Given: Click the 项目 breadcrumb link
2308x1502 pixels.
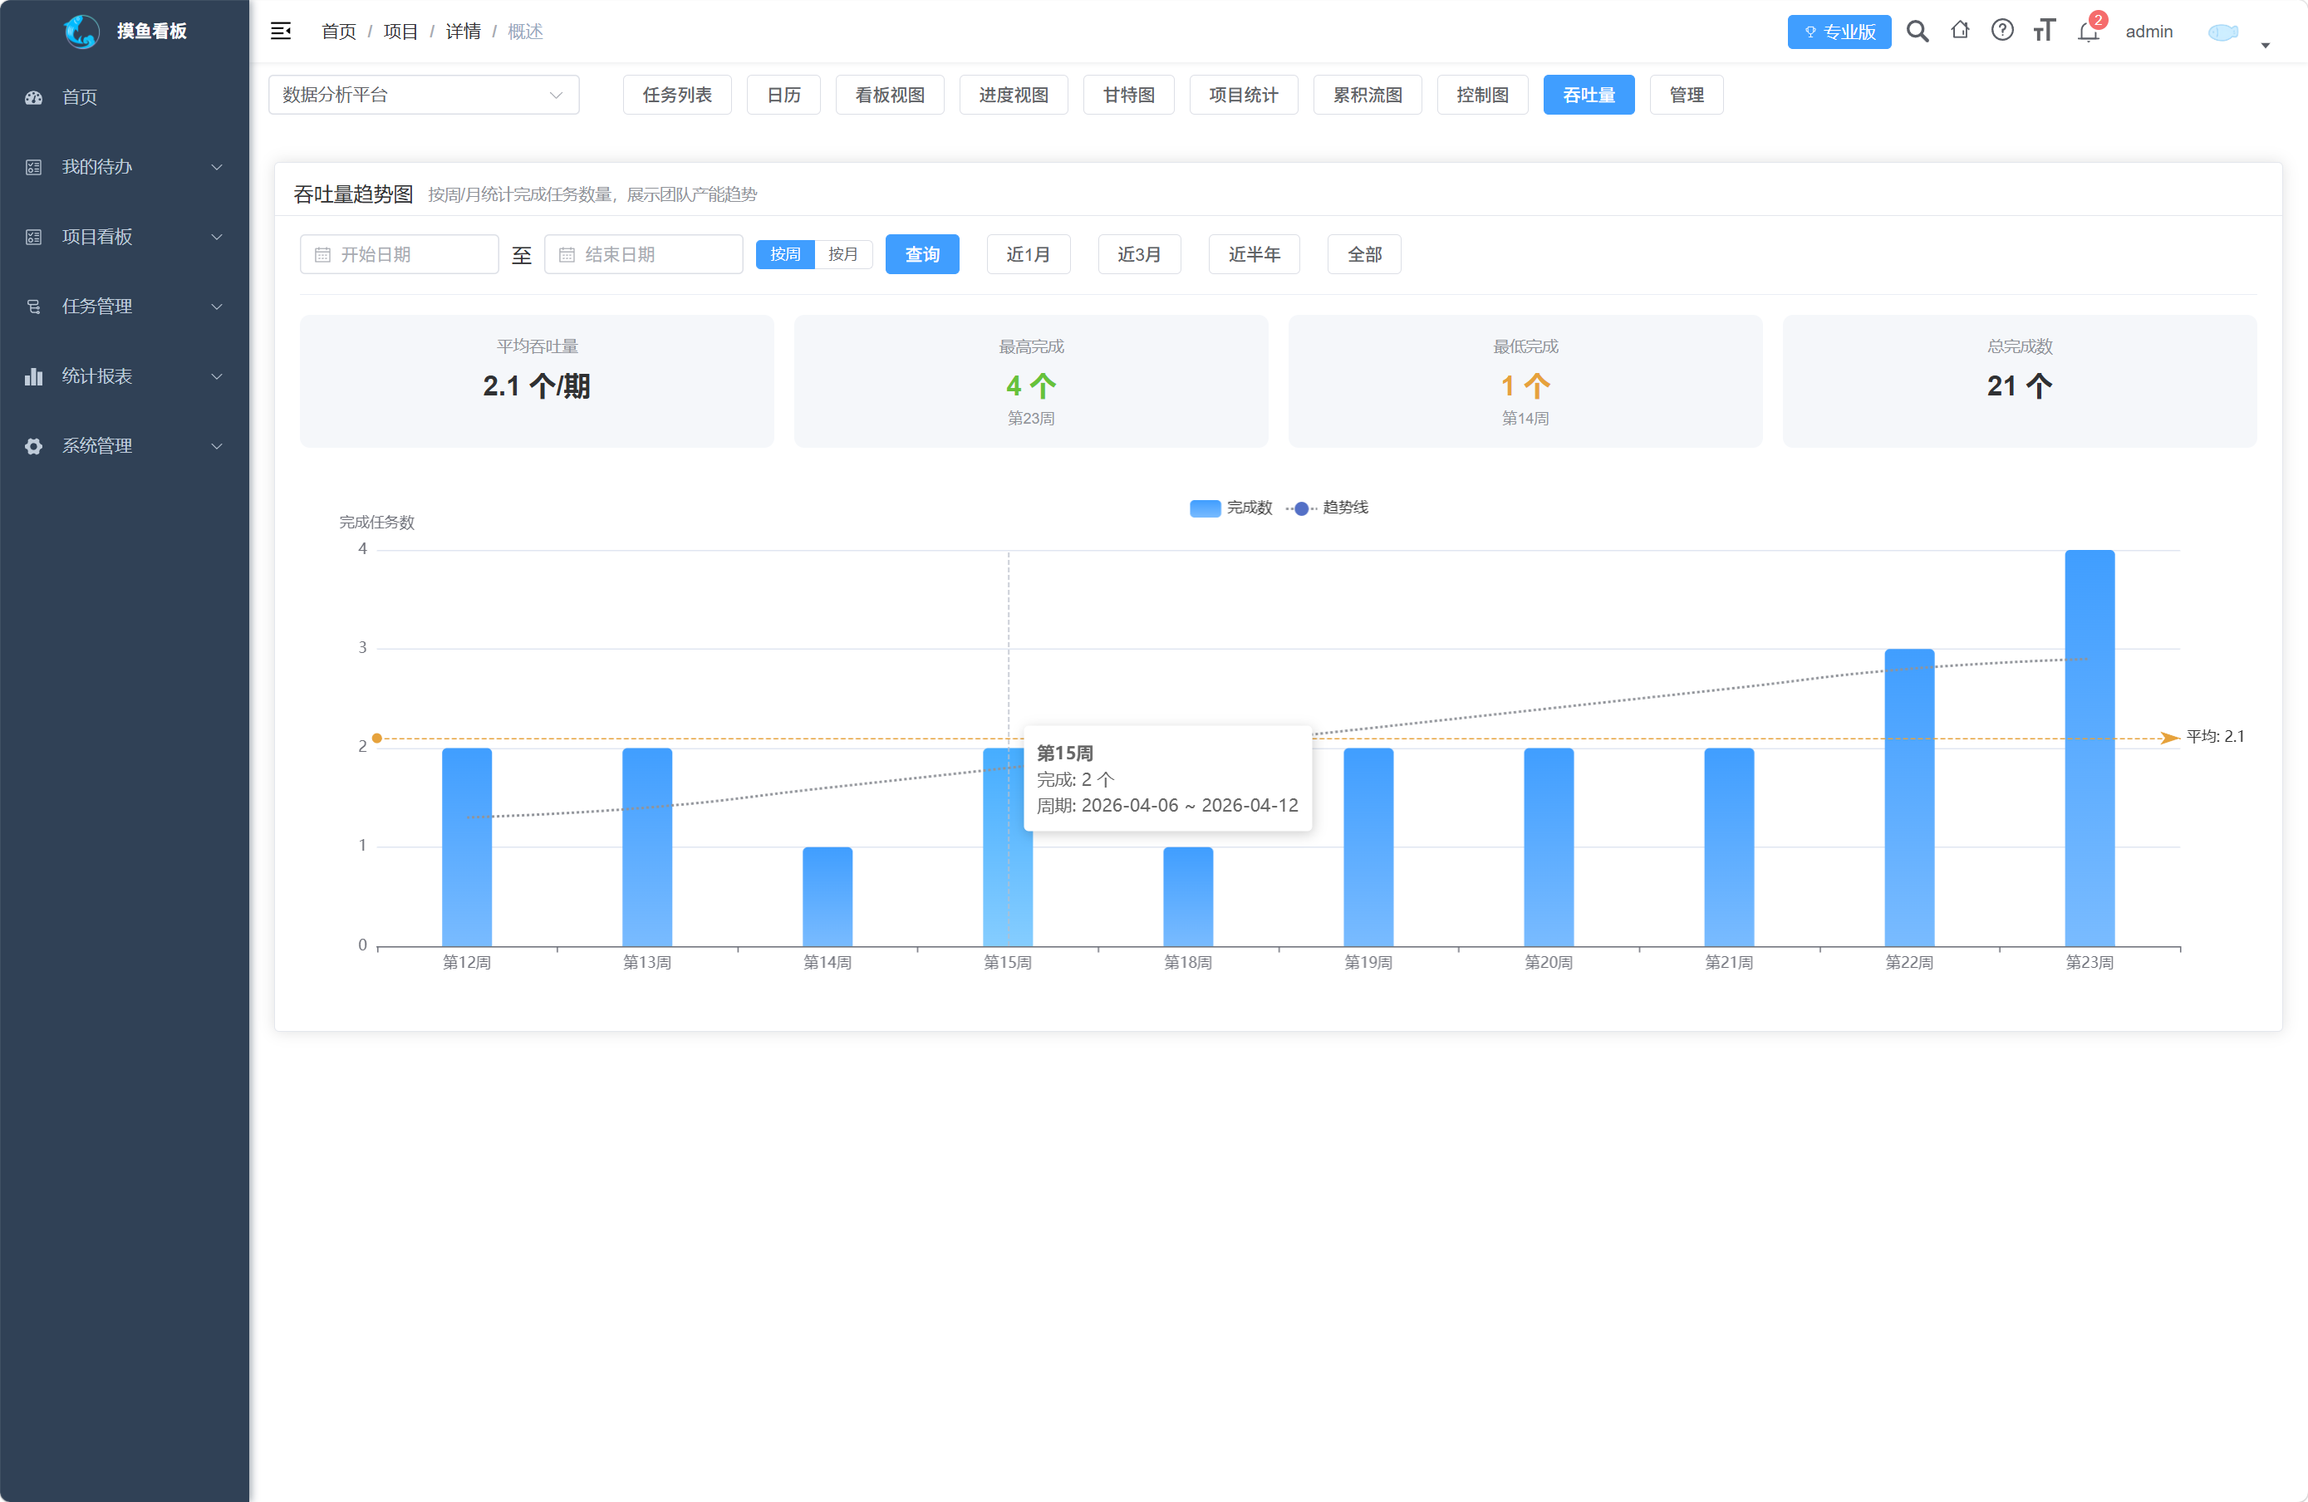Looking at the screenshot, I should click(x=400, y=32).
